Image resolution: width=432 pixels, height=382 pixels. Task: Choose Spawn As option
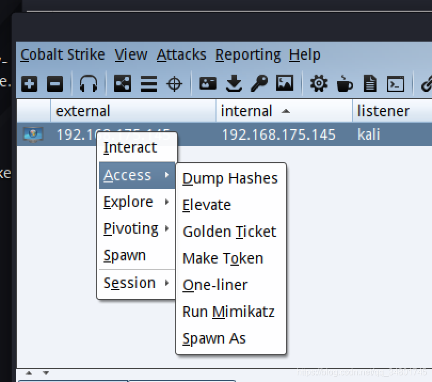point(231,338)
